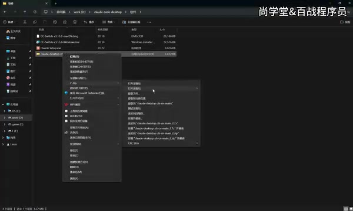353x211 pixels.
Task: Open pinned Music folder in sidebar
Action: coord(11,78)
